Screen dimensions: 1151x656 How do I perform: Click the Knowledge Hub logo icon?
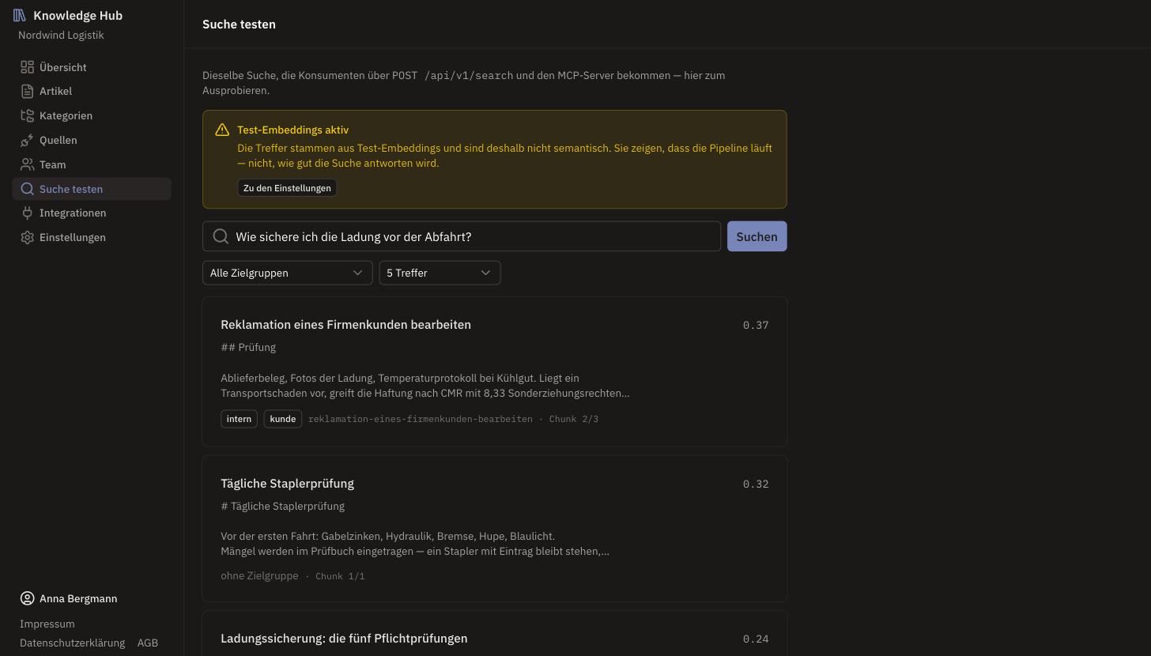(20, 15)
